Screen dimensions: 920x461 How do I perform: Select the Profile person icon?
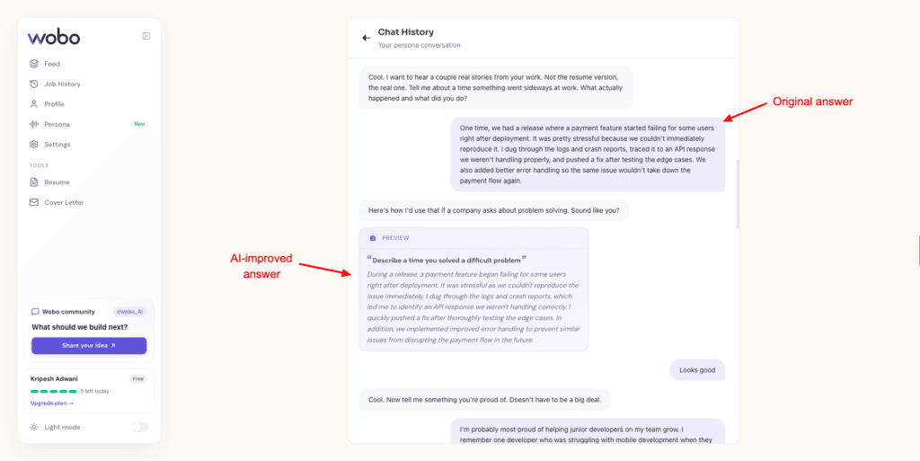[x=34, y=104]
